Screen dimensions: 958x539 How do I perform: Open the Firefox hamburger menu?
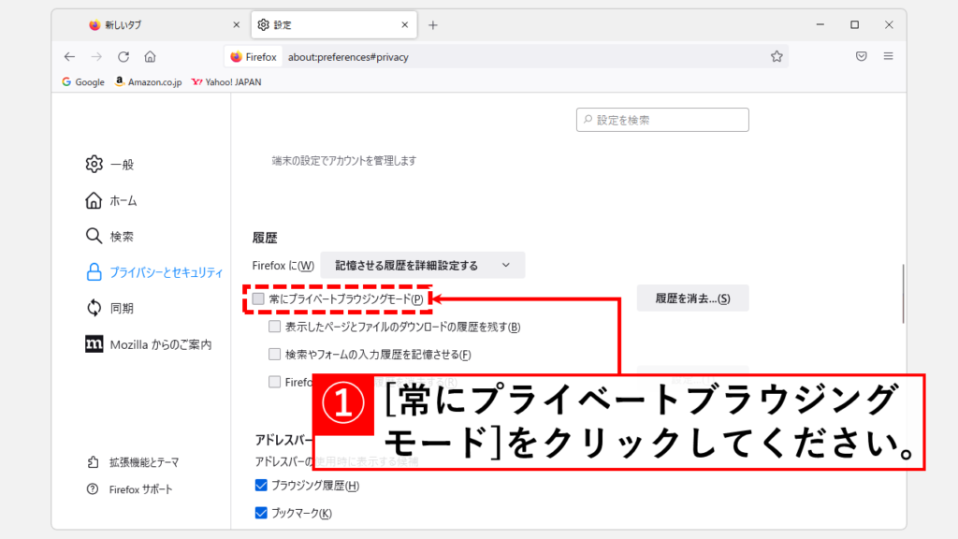pyautogui.click(x=889, y=56)
